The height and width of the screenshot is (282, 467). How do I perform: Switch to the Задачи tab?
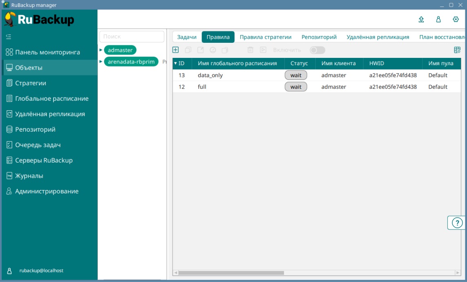[187, 37]
